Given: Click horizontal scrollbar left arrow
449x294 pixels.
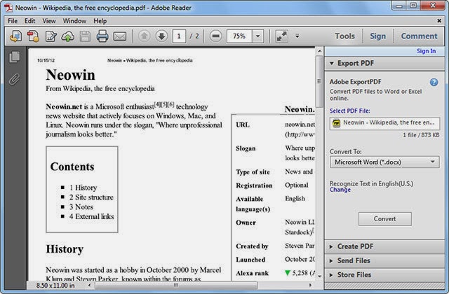Looking at the screenshot, I should click(x=89, y=285).
